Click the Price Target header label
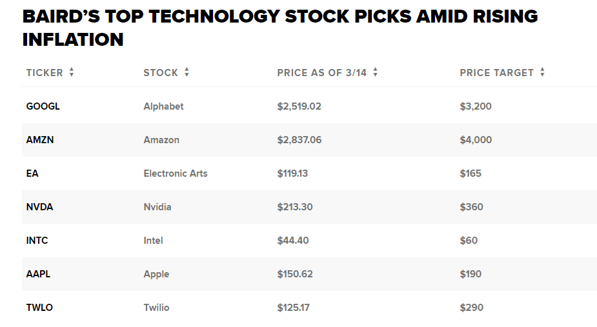Viewport: 597px width, 327px height. tap(496, 73)
